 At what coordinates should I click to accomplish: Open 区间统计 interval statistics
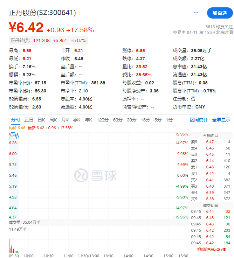(199, 120)
